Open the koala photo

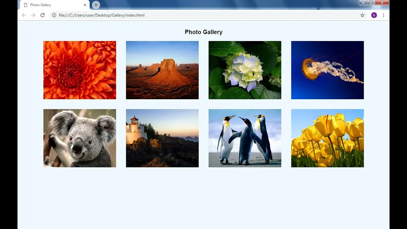[x=79, y=138]
